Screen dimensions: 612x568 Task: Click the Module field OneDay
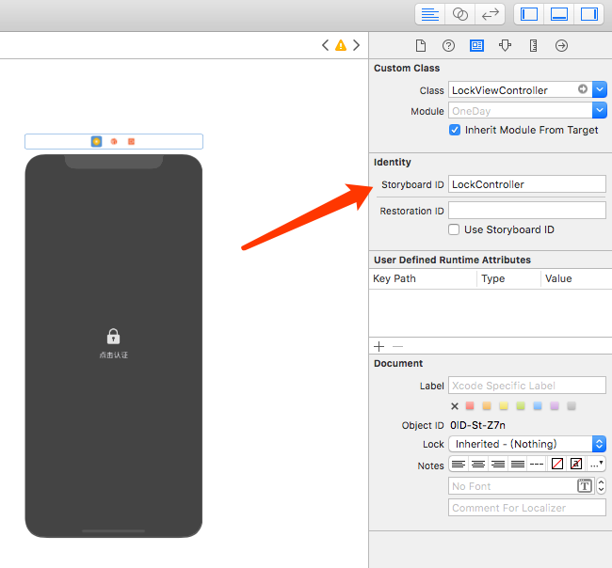[520, 111]
